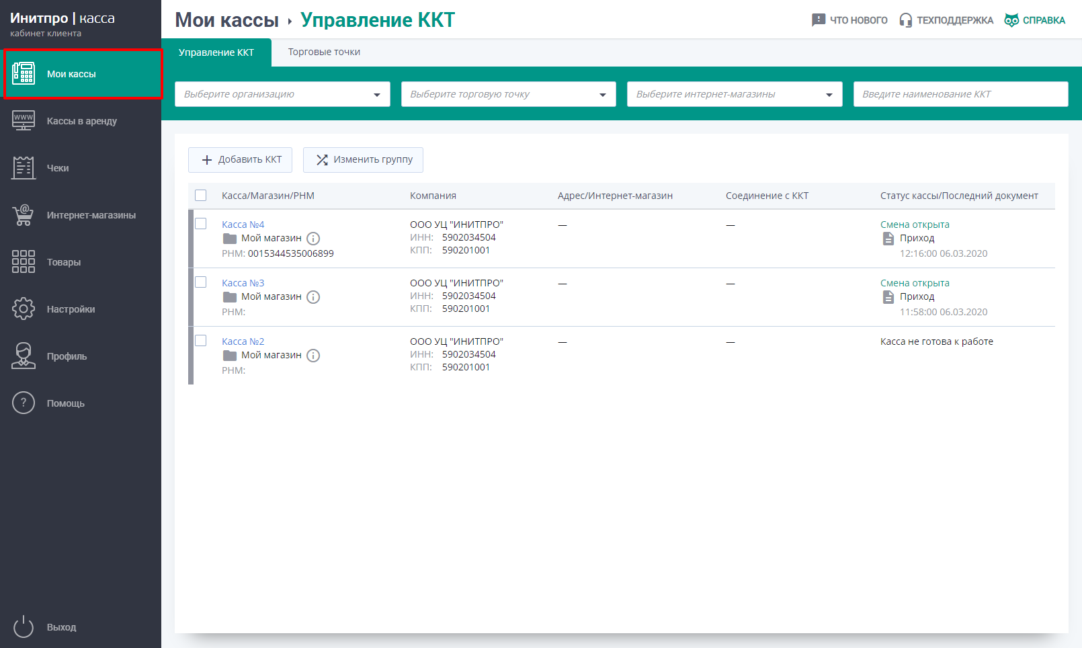Open the Мои кассы cash register icon
The height and width of the screenshot is (648, 1082).
(x=24, y=73)
